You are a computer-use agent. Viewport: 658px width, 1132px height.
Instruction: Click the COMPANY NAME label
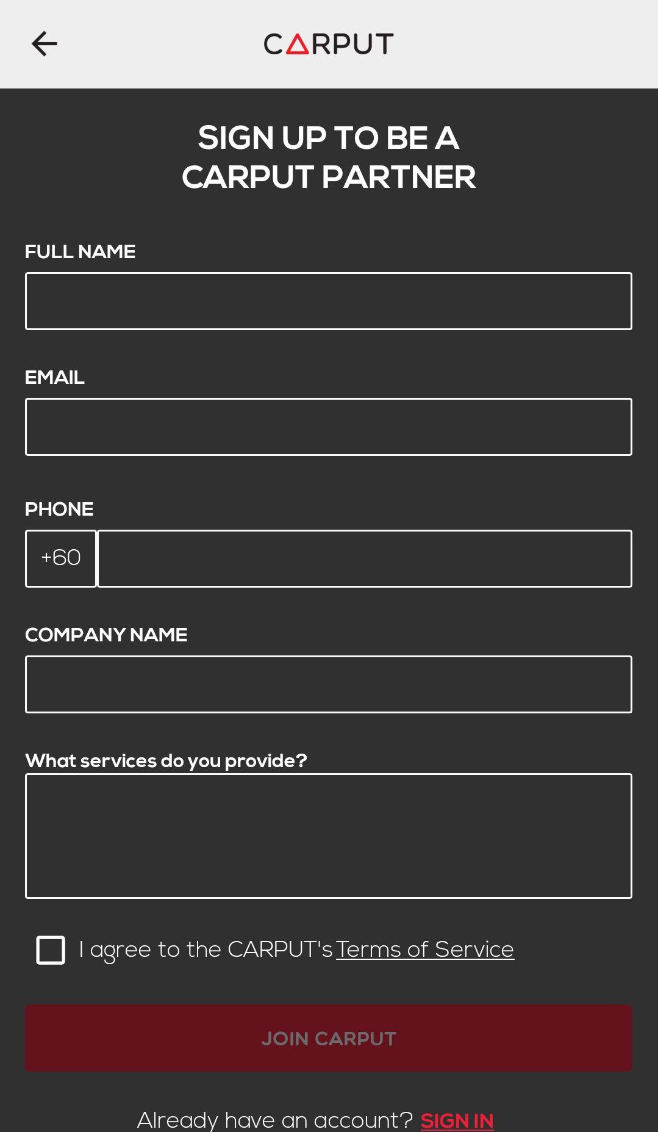click(x=106, y=635)
